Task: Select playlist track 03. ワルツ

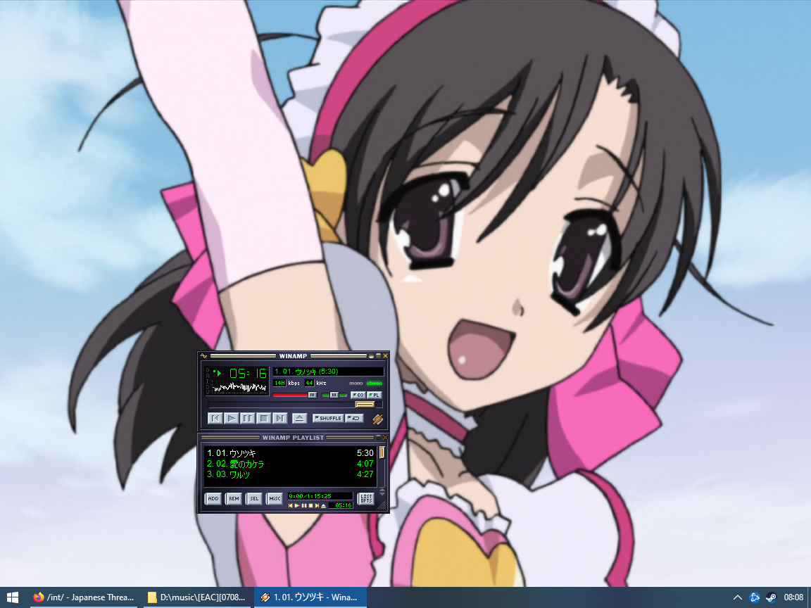Action: click(289, 474)
